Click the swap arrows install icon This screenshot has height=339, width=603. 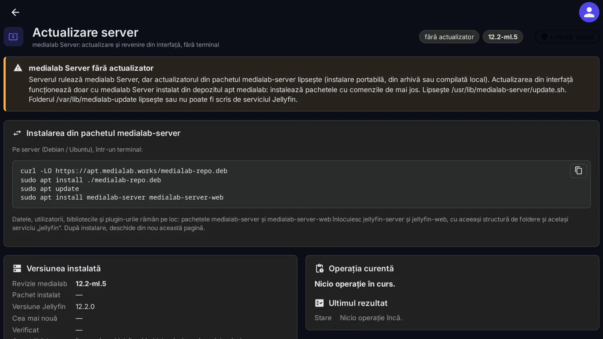[x=17, y=133]
